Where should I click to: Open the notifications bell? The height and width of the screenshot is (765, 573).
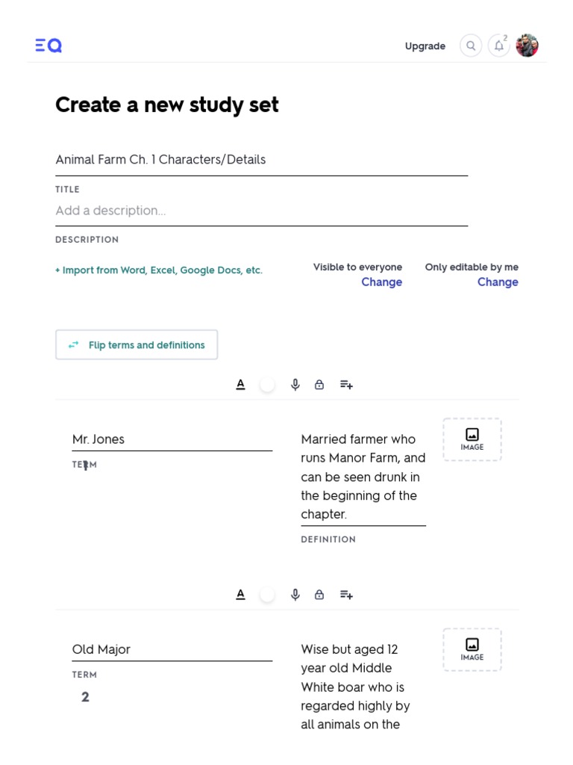click(x=499, y=46)
